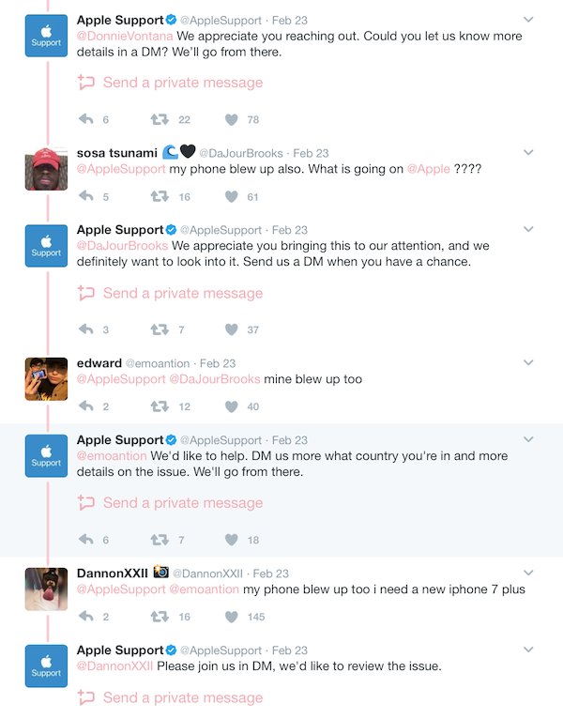Screen dimensions: 563x719
Task: Reply to DannonXXII's tweet
Action: 85,617
